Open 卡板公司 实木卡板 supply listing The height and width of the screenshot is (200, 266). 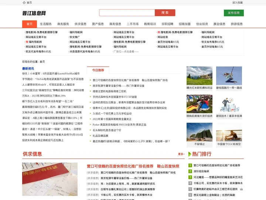click(x=126, y=195)
